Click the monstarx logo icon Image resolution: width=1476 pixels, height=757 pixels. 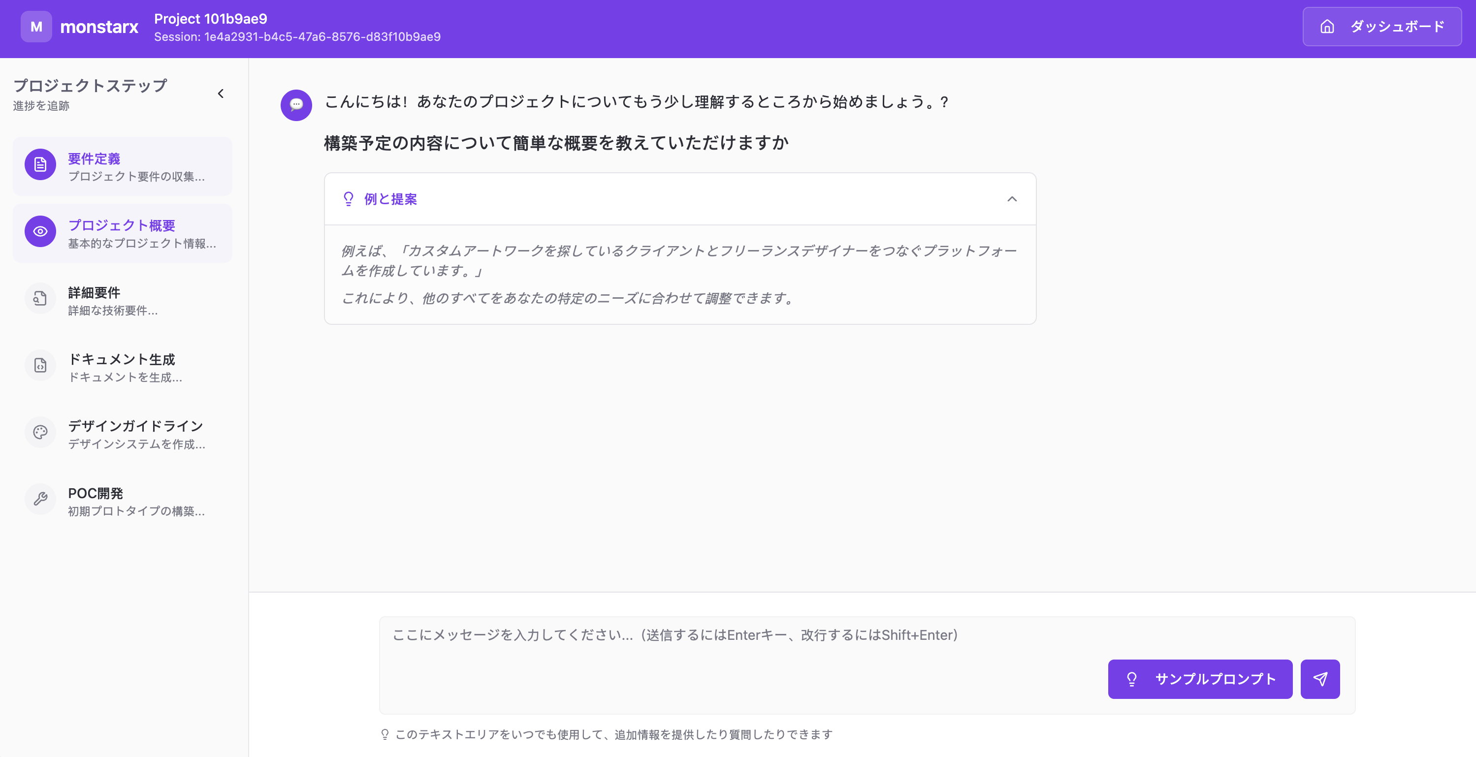36,27
